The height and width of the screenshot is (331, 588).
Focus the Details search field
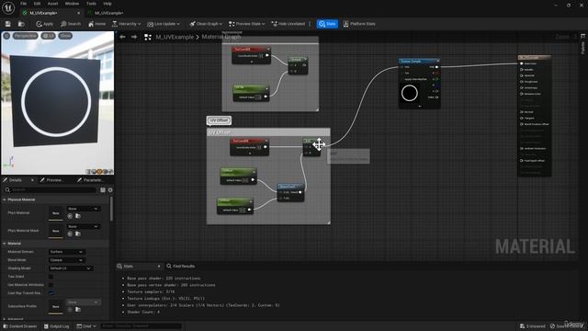click(x=51, y=190)
